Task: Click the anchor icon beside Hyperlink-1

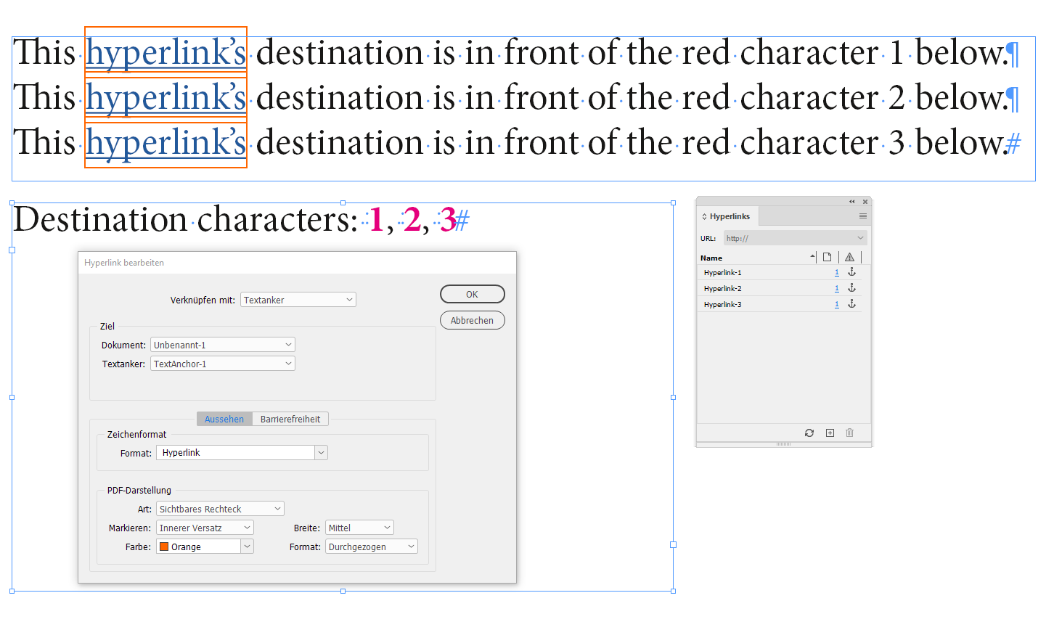Action: [x=852, y=272]
